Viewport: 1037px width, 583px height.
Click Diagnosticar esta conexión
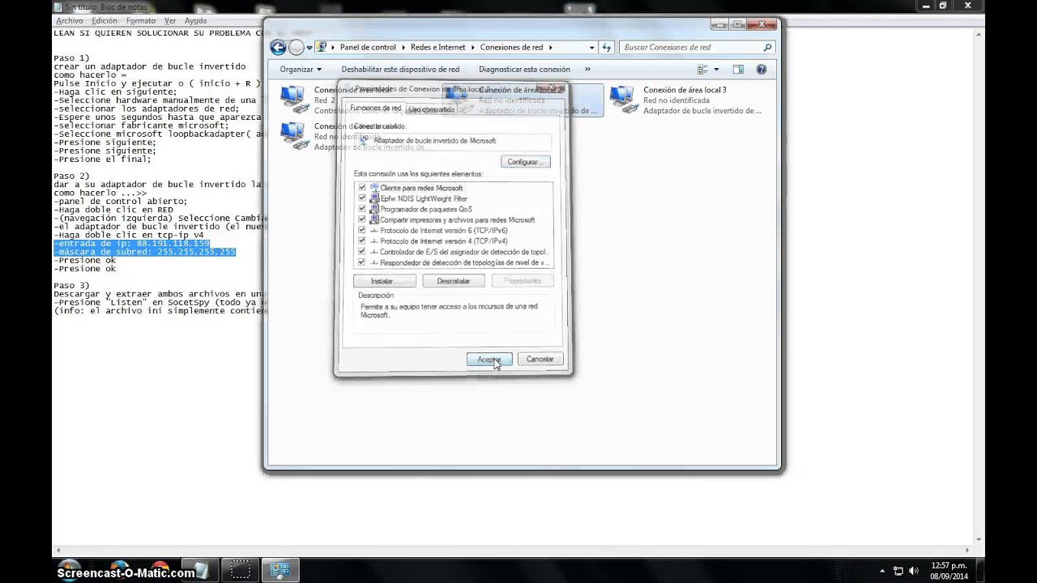[524, 70]
